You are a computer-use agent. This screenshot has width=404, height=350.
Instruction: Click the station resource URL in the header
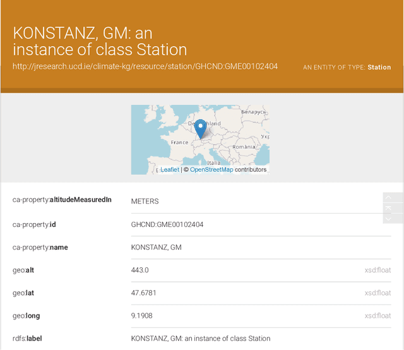(145, 66)
